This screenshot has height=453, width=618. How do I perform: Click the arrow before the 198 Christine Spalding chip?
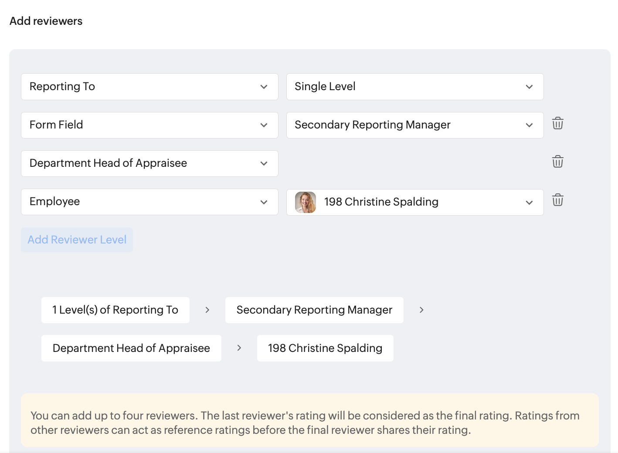[239, 348]
